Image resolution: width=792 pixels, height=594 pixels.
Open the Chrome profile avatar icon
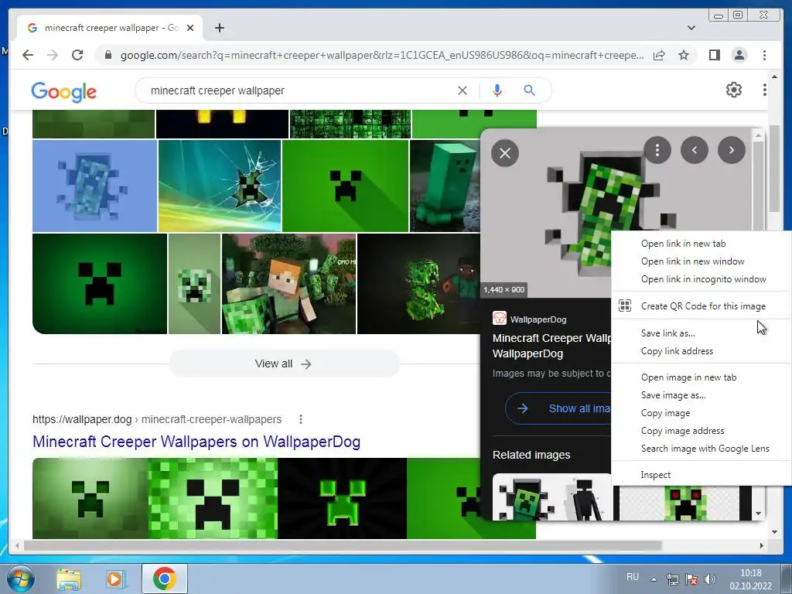739,55
